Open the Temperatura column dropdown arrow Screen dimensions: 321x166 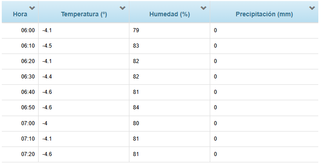(x=123, y=8)
